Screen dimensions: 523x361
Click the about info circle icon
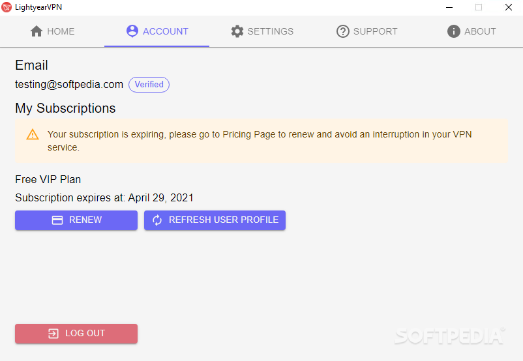click(x=454, y=31)
